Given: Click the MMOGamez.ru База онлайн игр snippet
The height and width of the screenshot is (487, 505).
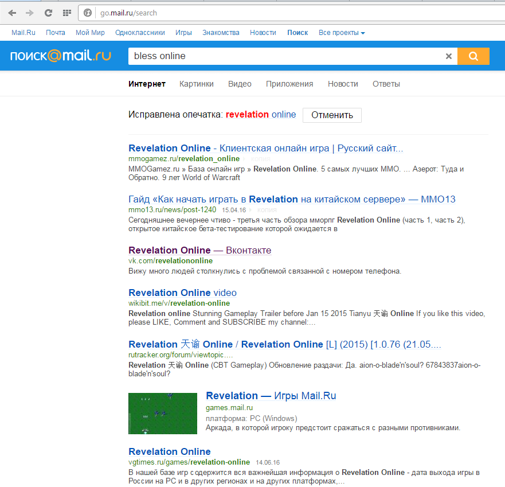Looking at the screenshot, I should point(296,173).
